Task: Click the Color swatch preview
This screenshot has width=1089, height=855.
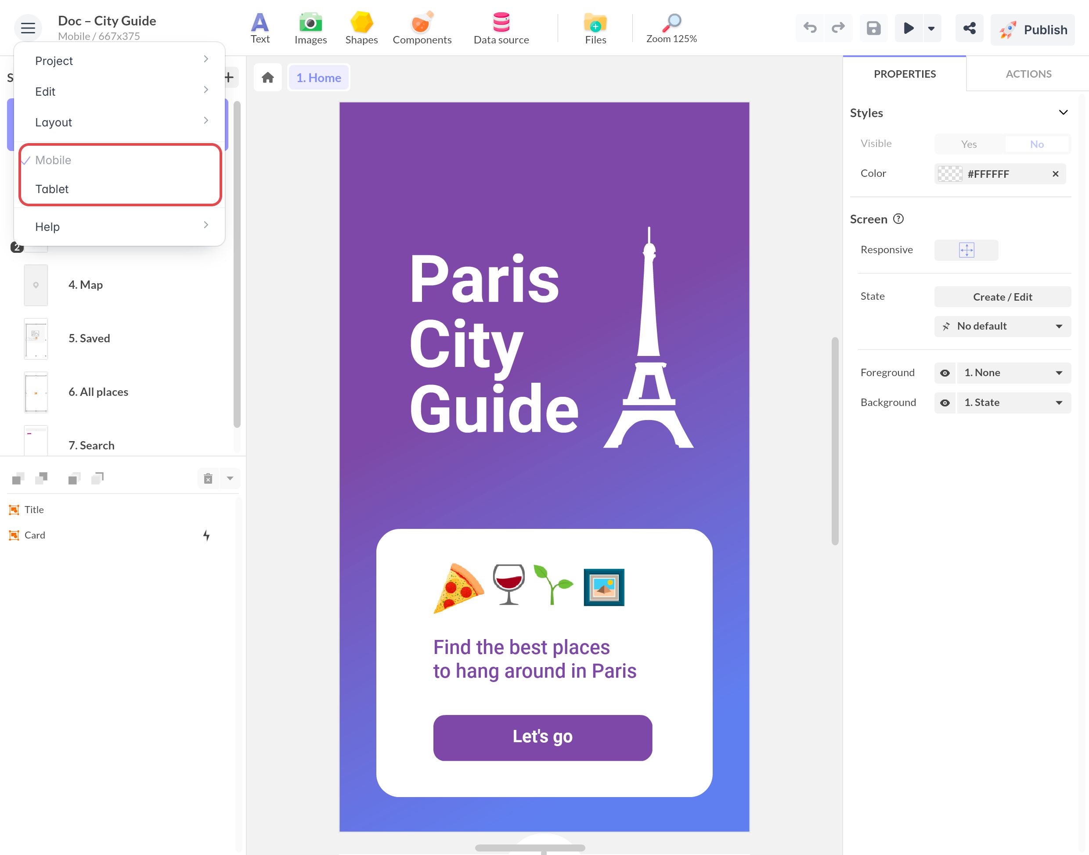Action: click(949, 174)
